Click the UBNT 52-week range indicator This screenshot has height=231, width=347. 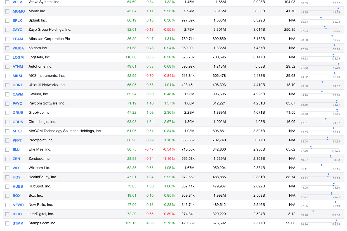tap(322, 83)
